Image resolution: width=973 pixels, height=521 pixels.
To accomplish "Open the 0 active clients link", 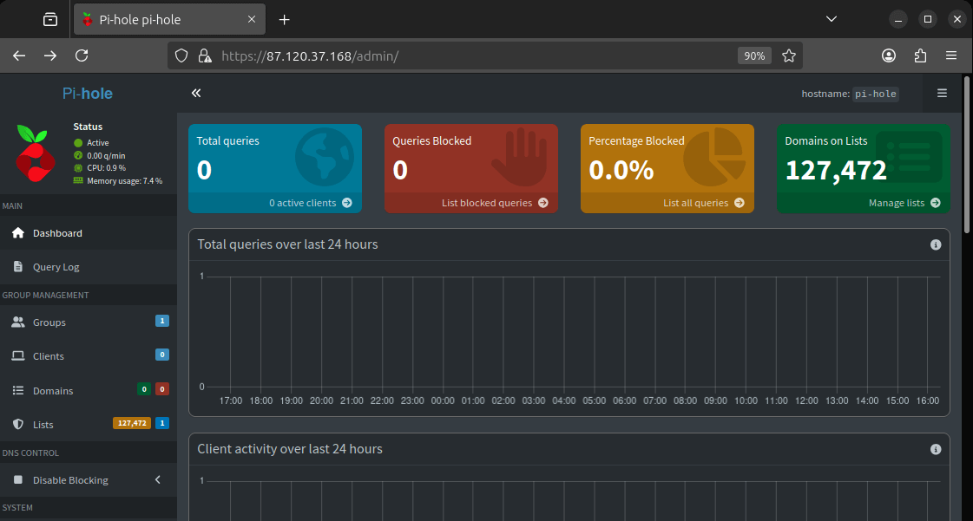I will [x=275, y=203].
